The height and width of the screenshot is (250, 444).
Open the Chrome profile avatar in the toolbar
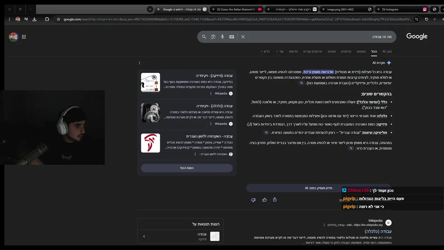[x=18, y=19]
